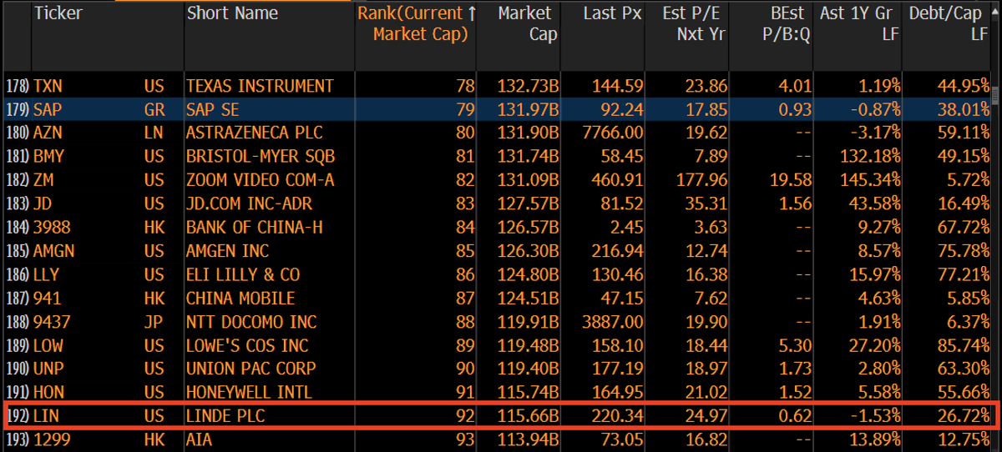Open ticker 1299 AIA
The height and width of the screenshot is (452, 1002).
pos(53,439)
